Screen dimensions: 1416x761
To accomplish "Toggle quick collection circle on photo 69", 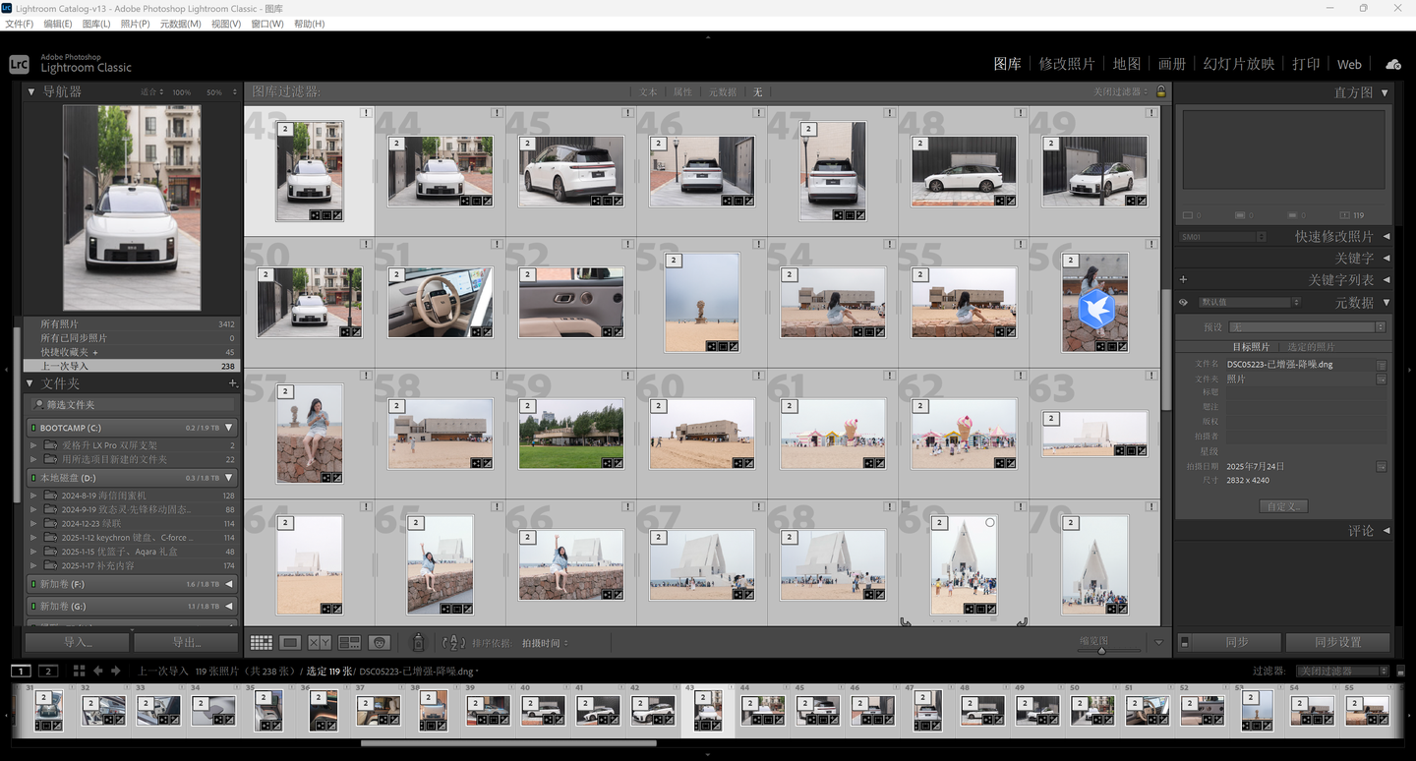I will (990, 523).
